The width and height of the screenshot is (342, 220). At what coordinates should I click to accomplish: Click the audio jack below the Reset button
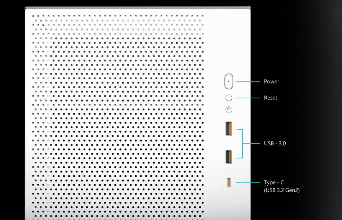click(x=229, y=110)
